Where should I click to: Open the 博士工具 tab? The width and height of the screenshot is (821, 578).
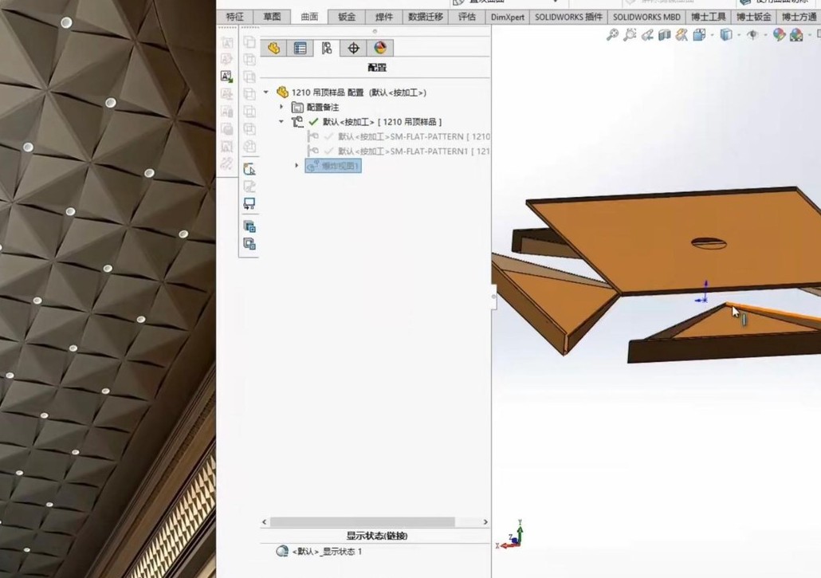(x=708, y=17)
